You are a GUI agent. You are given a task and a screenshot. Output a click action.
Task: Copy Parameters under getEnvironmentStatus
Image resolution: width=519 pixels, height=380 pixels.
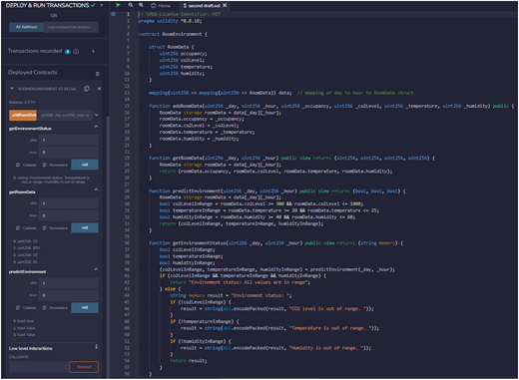[55, 165]
